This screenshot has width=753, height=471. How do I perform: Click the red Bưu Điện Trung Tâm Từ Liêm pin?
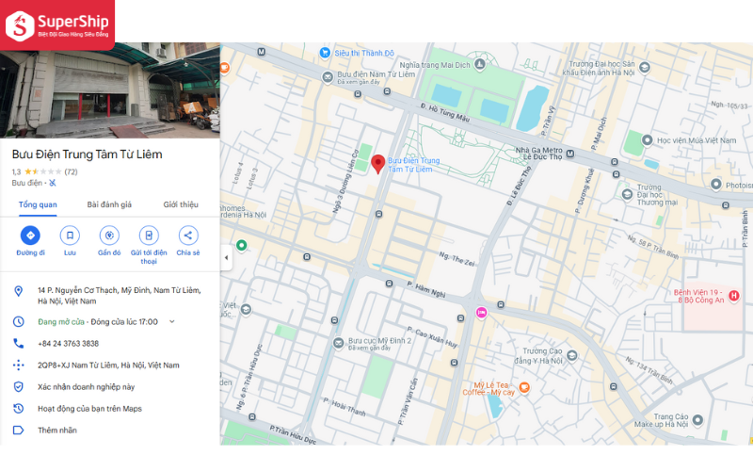(x=378, y=164)
